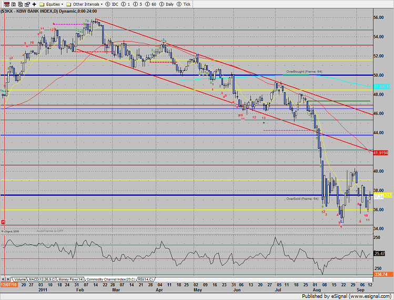Screen dimensions: 394x300
Task: Switch to the 60-minute interval
Action: click(x=151, y=4)
